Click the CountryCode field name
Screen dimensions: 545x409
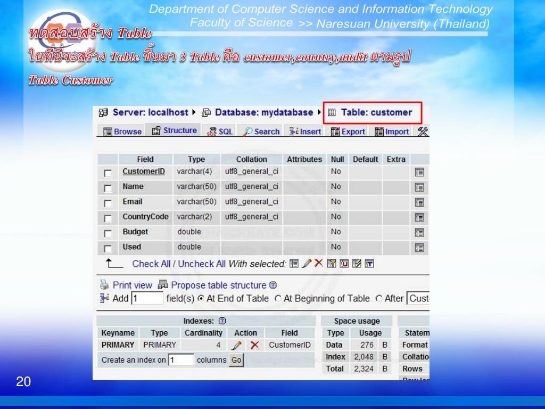(x=145, y=217)
